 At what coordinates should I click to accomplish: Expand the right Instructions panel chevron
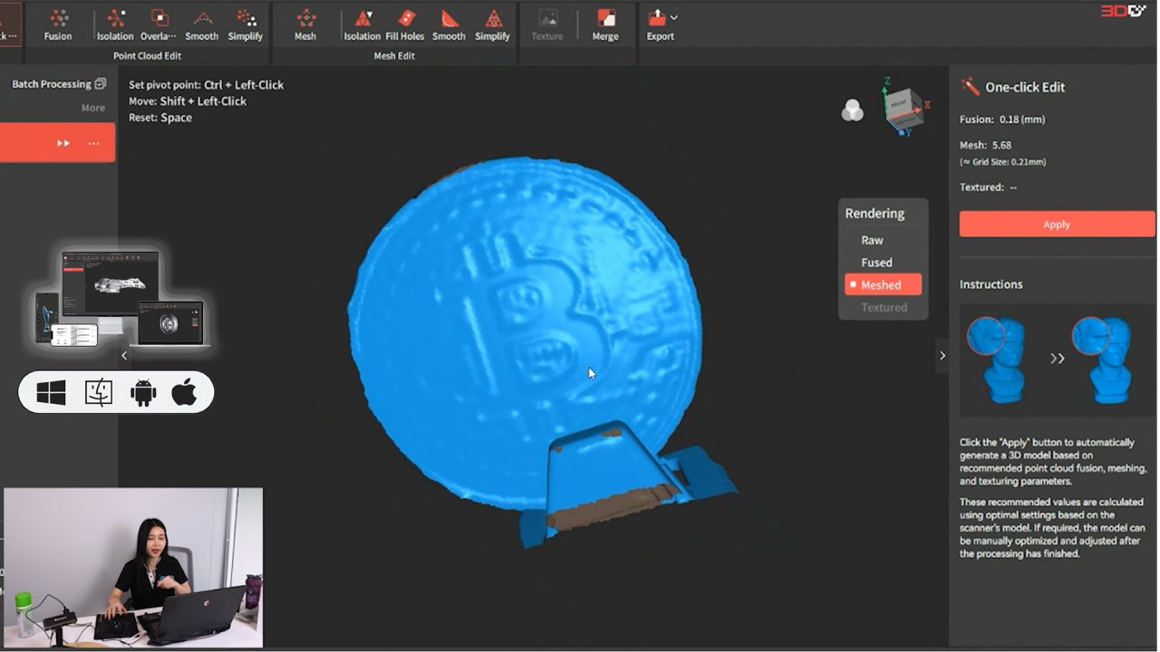coord(942,356)
